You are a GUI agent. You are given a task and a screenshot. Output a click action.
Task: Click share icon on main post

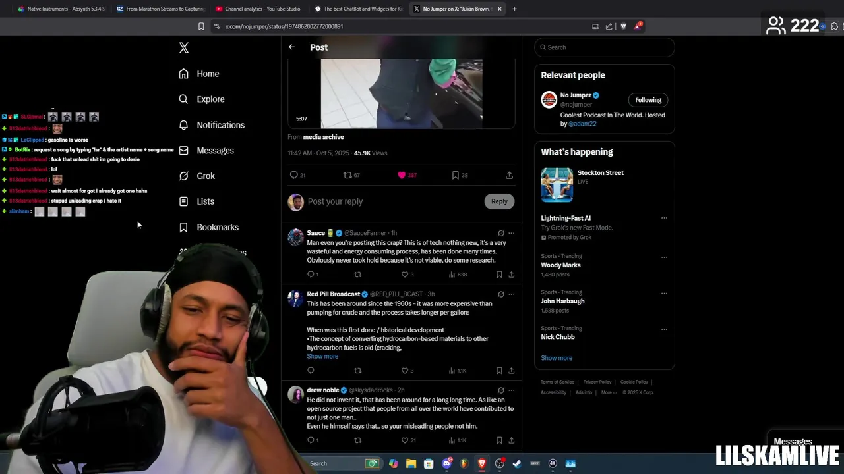pos(509,175)
